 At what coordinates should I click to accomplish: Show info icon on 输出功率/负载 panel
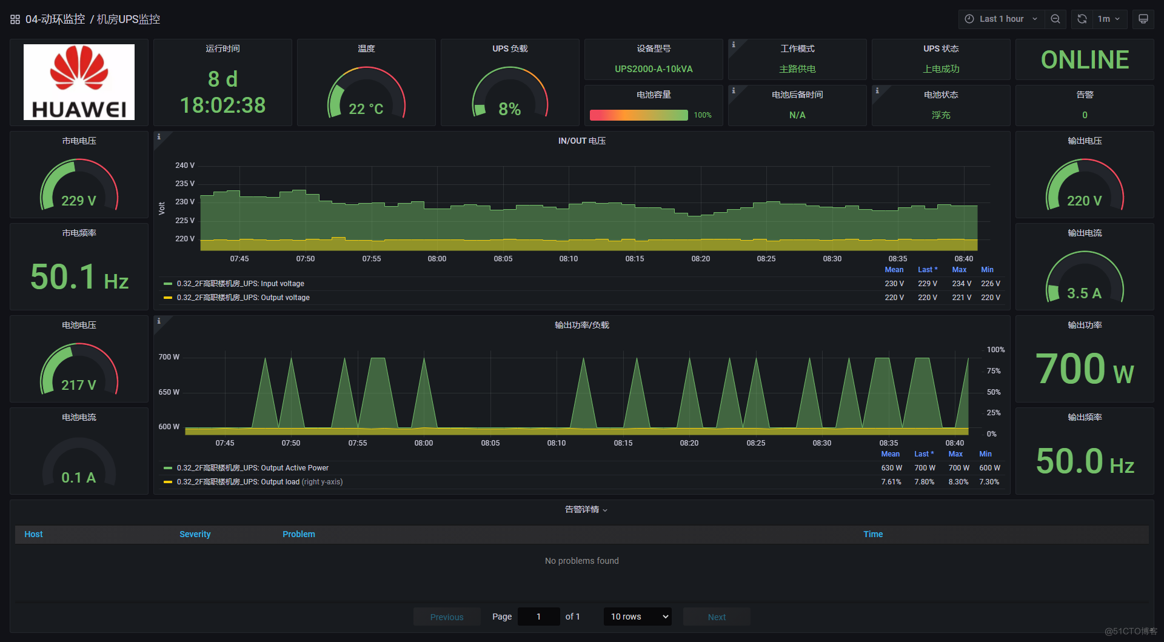tap(159, 321)
